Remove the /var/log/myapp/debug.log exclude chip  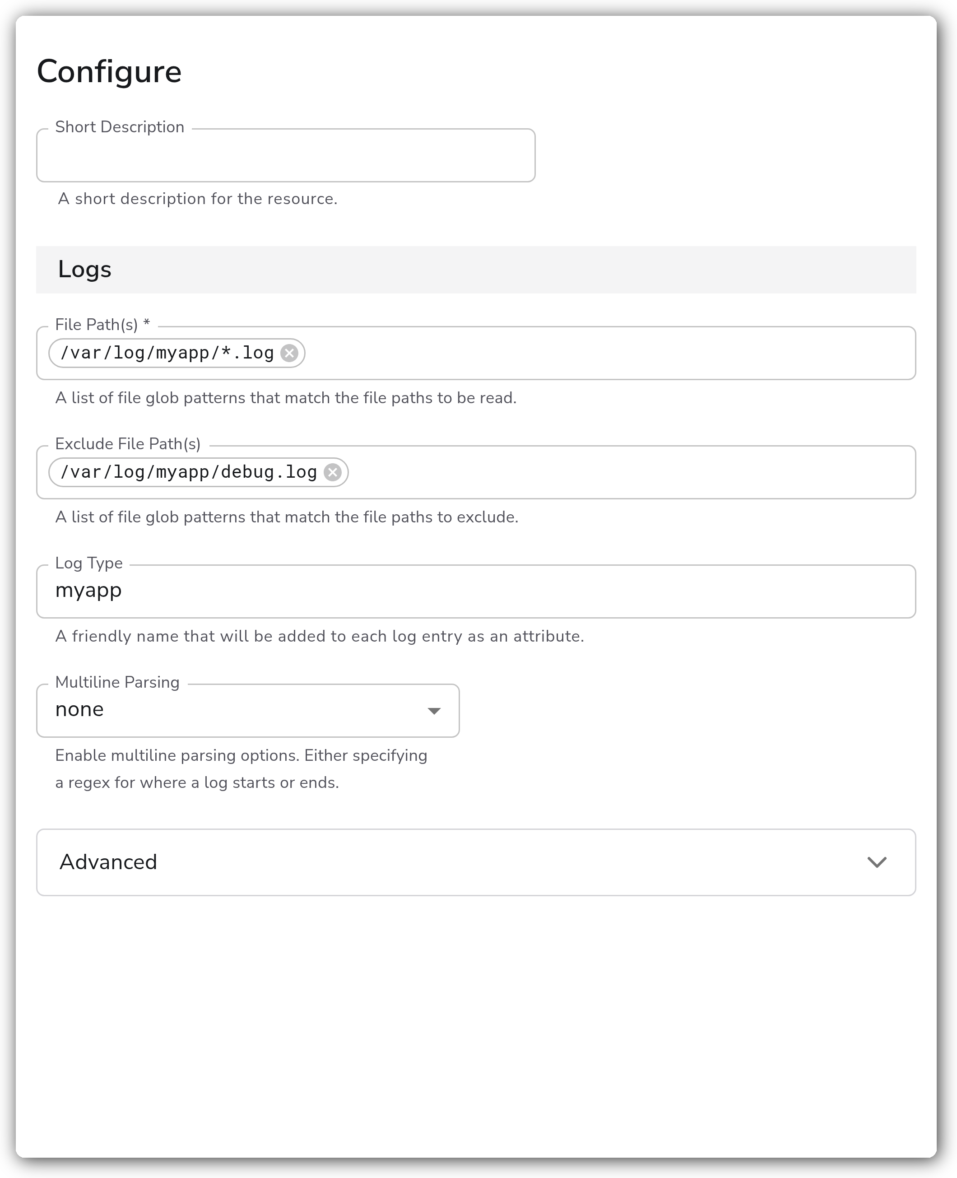[x=332, y=472]
